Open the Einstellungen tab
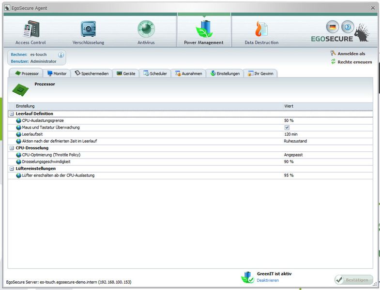 (x=225, y=73)
